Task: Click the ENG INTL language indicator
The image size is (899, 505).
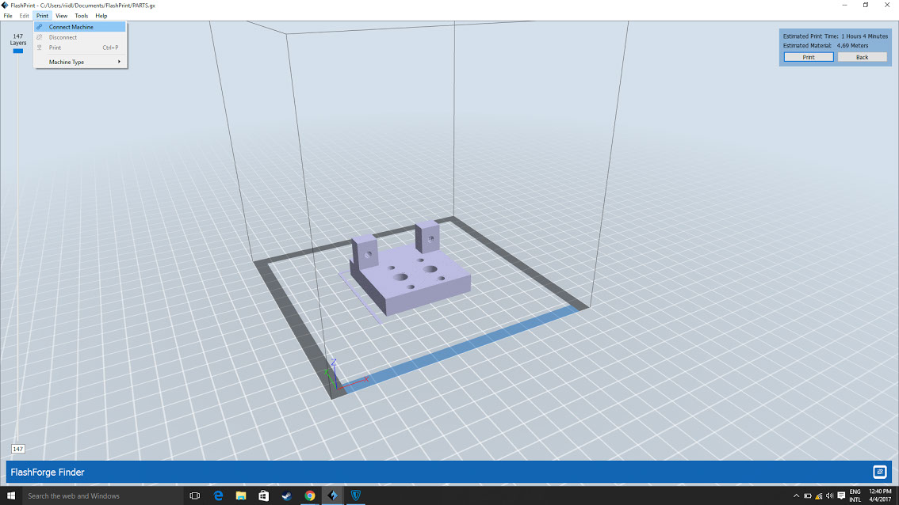Action: coord(855,496)
